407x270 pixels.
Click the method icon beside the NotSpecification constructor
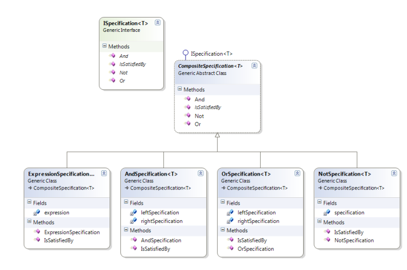click(x=327, y=240)
